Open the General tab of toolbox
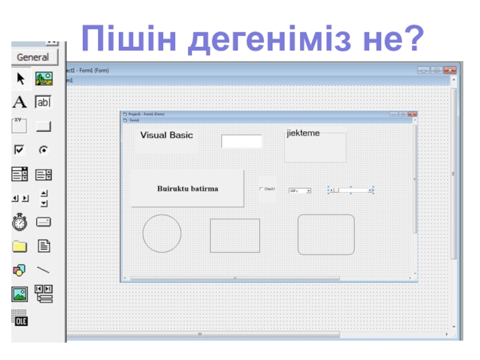 [34, 57]
